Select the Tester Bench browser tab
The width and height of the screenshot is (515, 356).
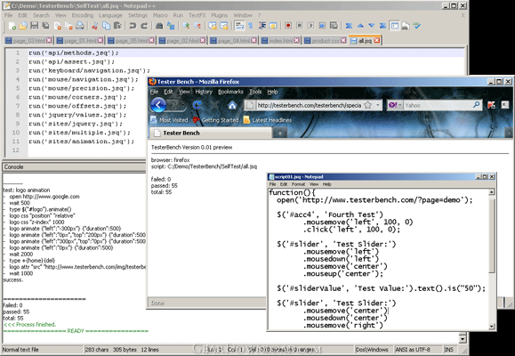[211, 133]
